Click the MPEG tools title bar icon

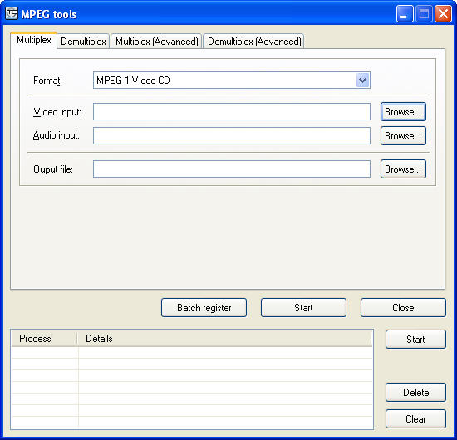[x=12, y=13]
